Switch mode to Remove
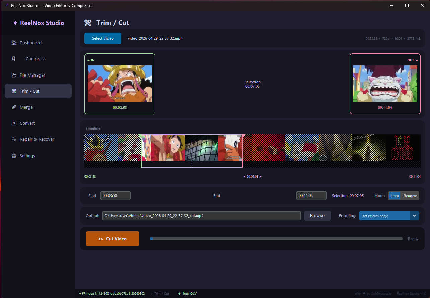 click(410, 196)
